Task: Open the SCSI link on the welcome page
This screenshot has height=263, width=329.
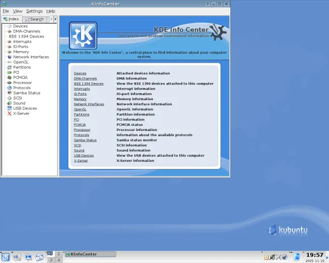Action: click(x=77, y=145)
